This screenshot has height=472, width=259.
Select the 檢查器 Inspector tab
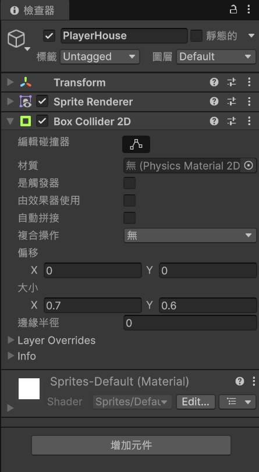(x=35, y=10)
